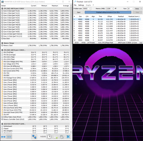Select LinX result row 10 with 614.6725 GFlops
This screenshot has height=141, width=143.
[107, 40]
